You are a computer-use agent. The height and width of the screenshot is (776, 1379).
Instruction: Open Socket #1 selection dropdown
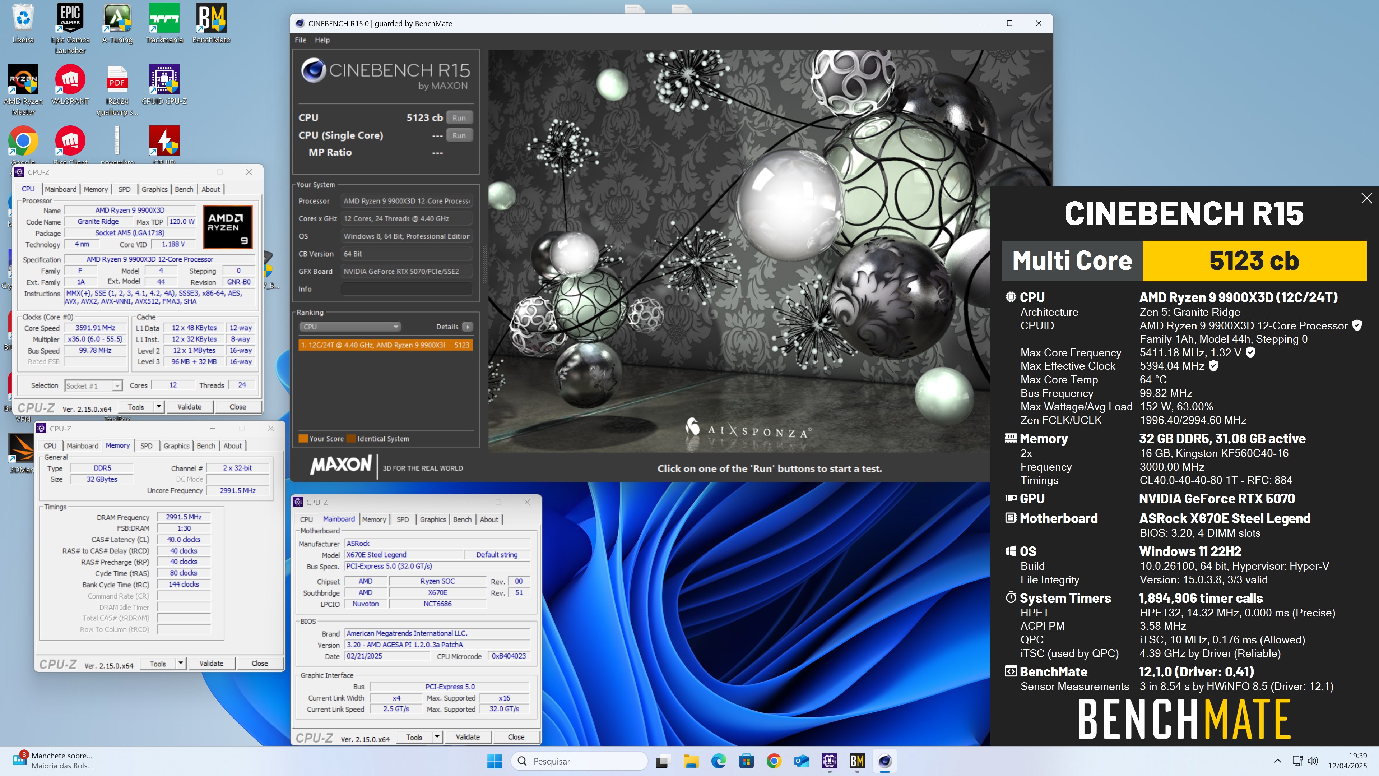pos(93,385)
